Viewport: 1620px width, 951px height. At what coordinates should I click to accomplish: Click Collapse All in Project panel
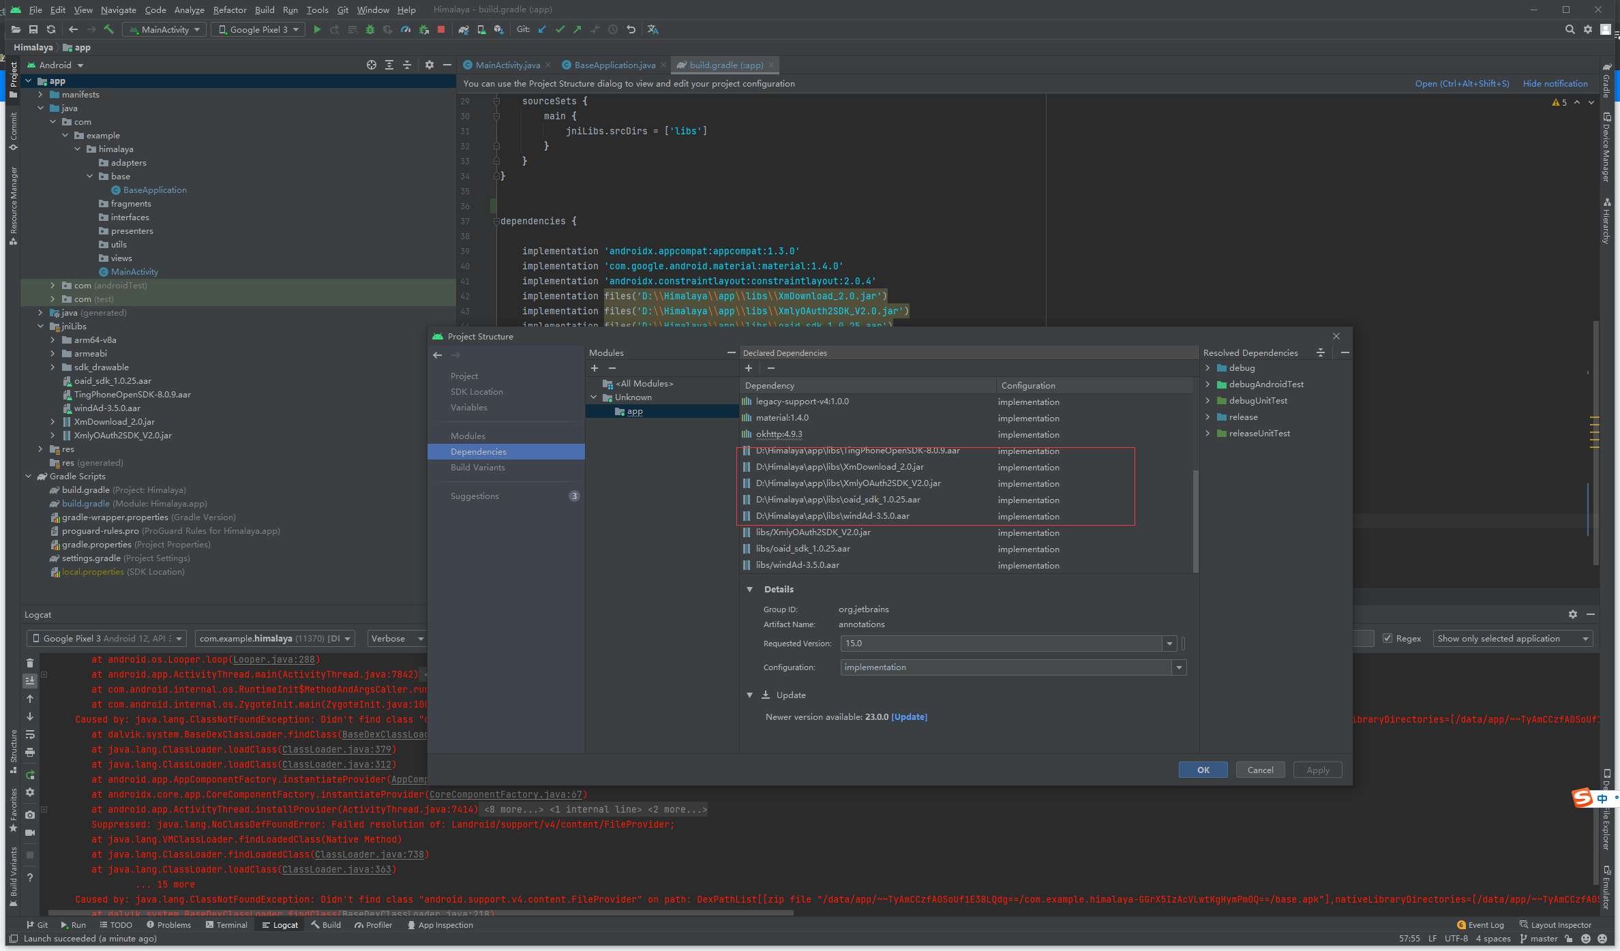407,65
